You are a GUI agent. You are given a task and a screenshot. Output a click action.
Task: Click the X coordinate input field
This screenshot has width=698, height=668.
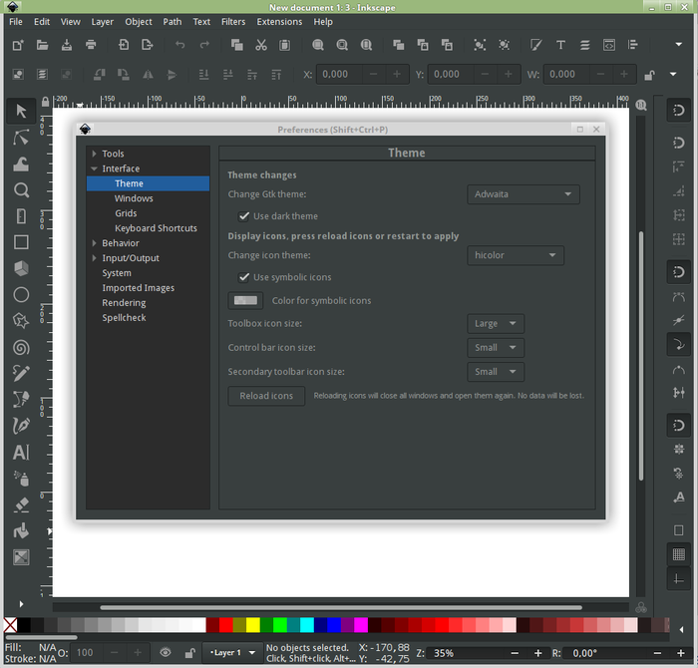(339, 75)
